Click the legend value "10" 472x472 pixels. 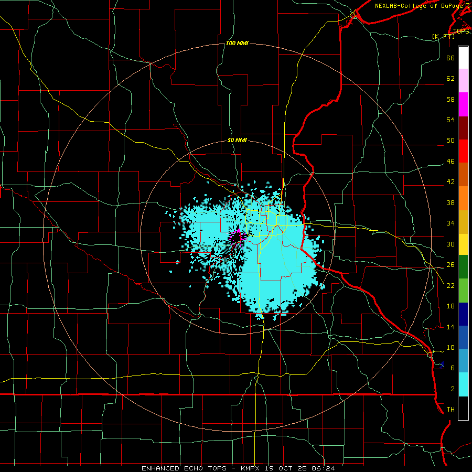pyautogui.click(x=450, y=348)
